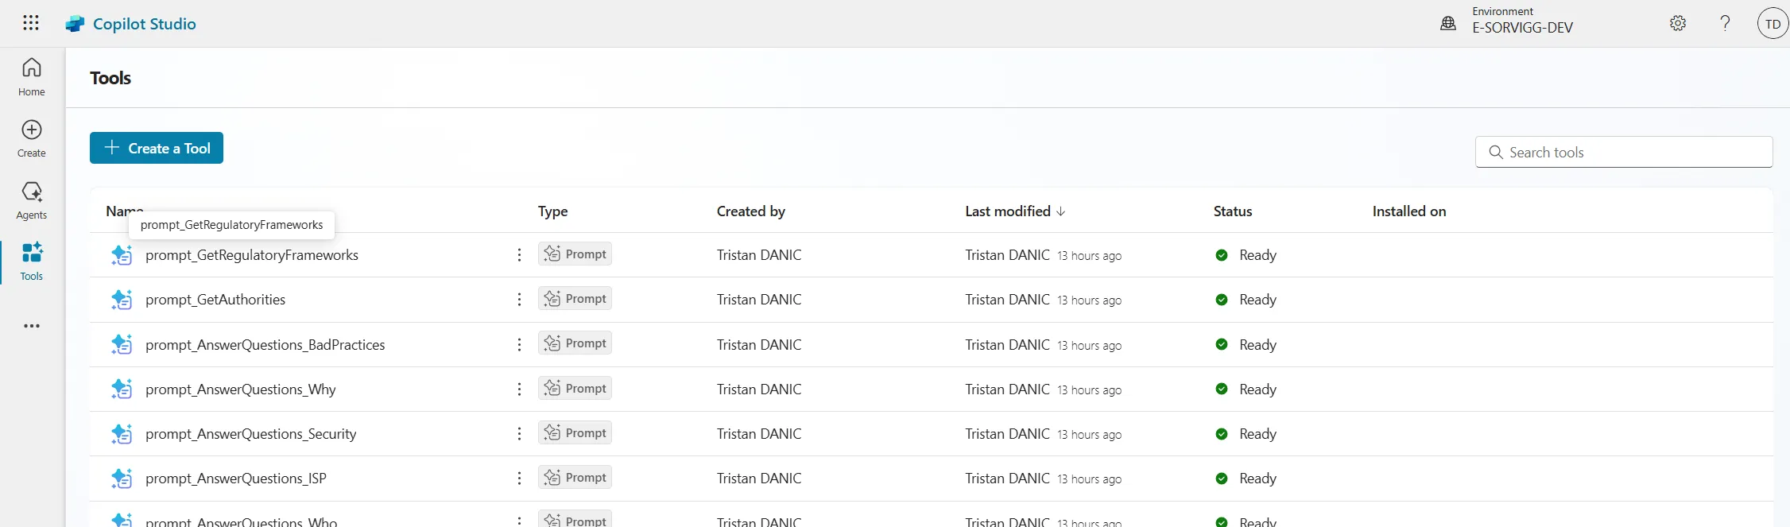
Task: Sort by the Installed on column header
Action: [1409, 211]
